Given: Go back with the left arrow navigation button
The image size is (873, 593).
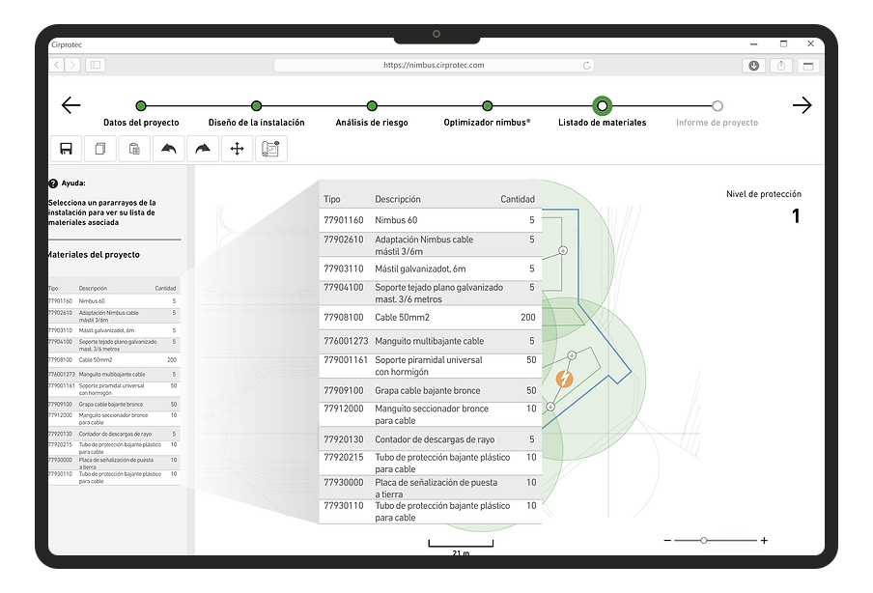Looking at the screenshot, I should tap(70, 105).
